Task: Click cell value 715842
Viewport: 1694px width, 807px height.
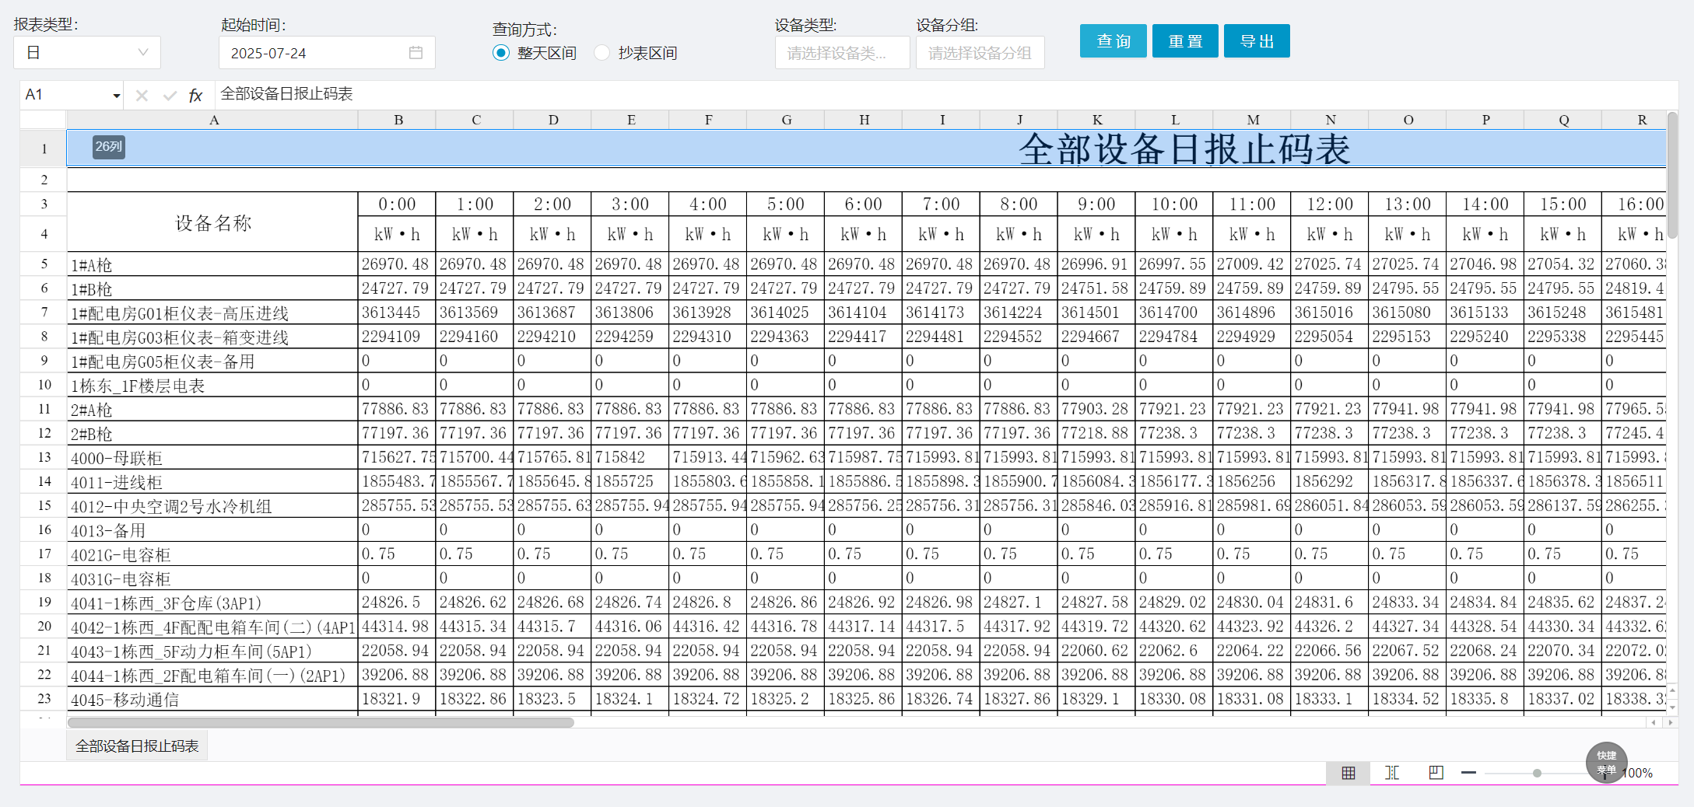Action: point(630,457)
